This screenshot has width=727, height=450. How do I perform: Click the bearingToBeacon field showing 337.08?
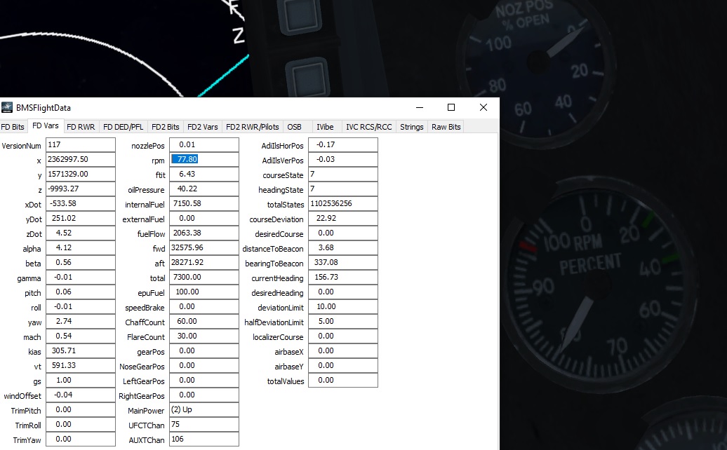click(343, 262)
